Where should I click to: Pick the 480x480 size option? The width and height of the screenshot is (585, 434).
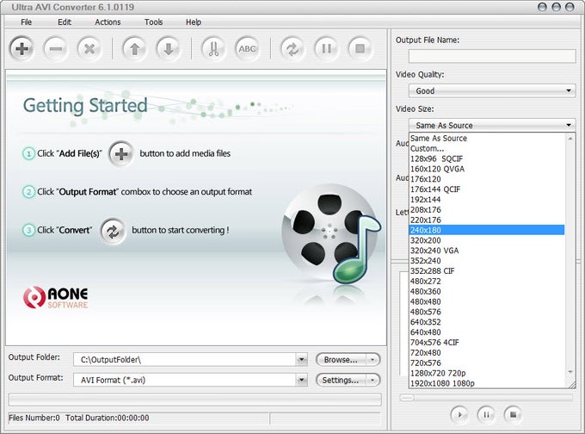[x=487, y=301]
